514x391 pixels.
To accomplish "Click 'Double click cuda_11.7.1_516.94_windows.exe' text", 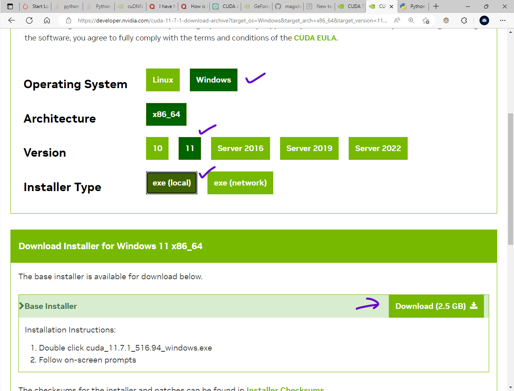I will click(x=126, y=348).
